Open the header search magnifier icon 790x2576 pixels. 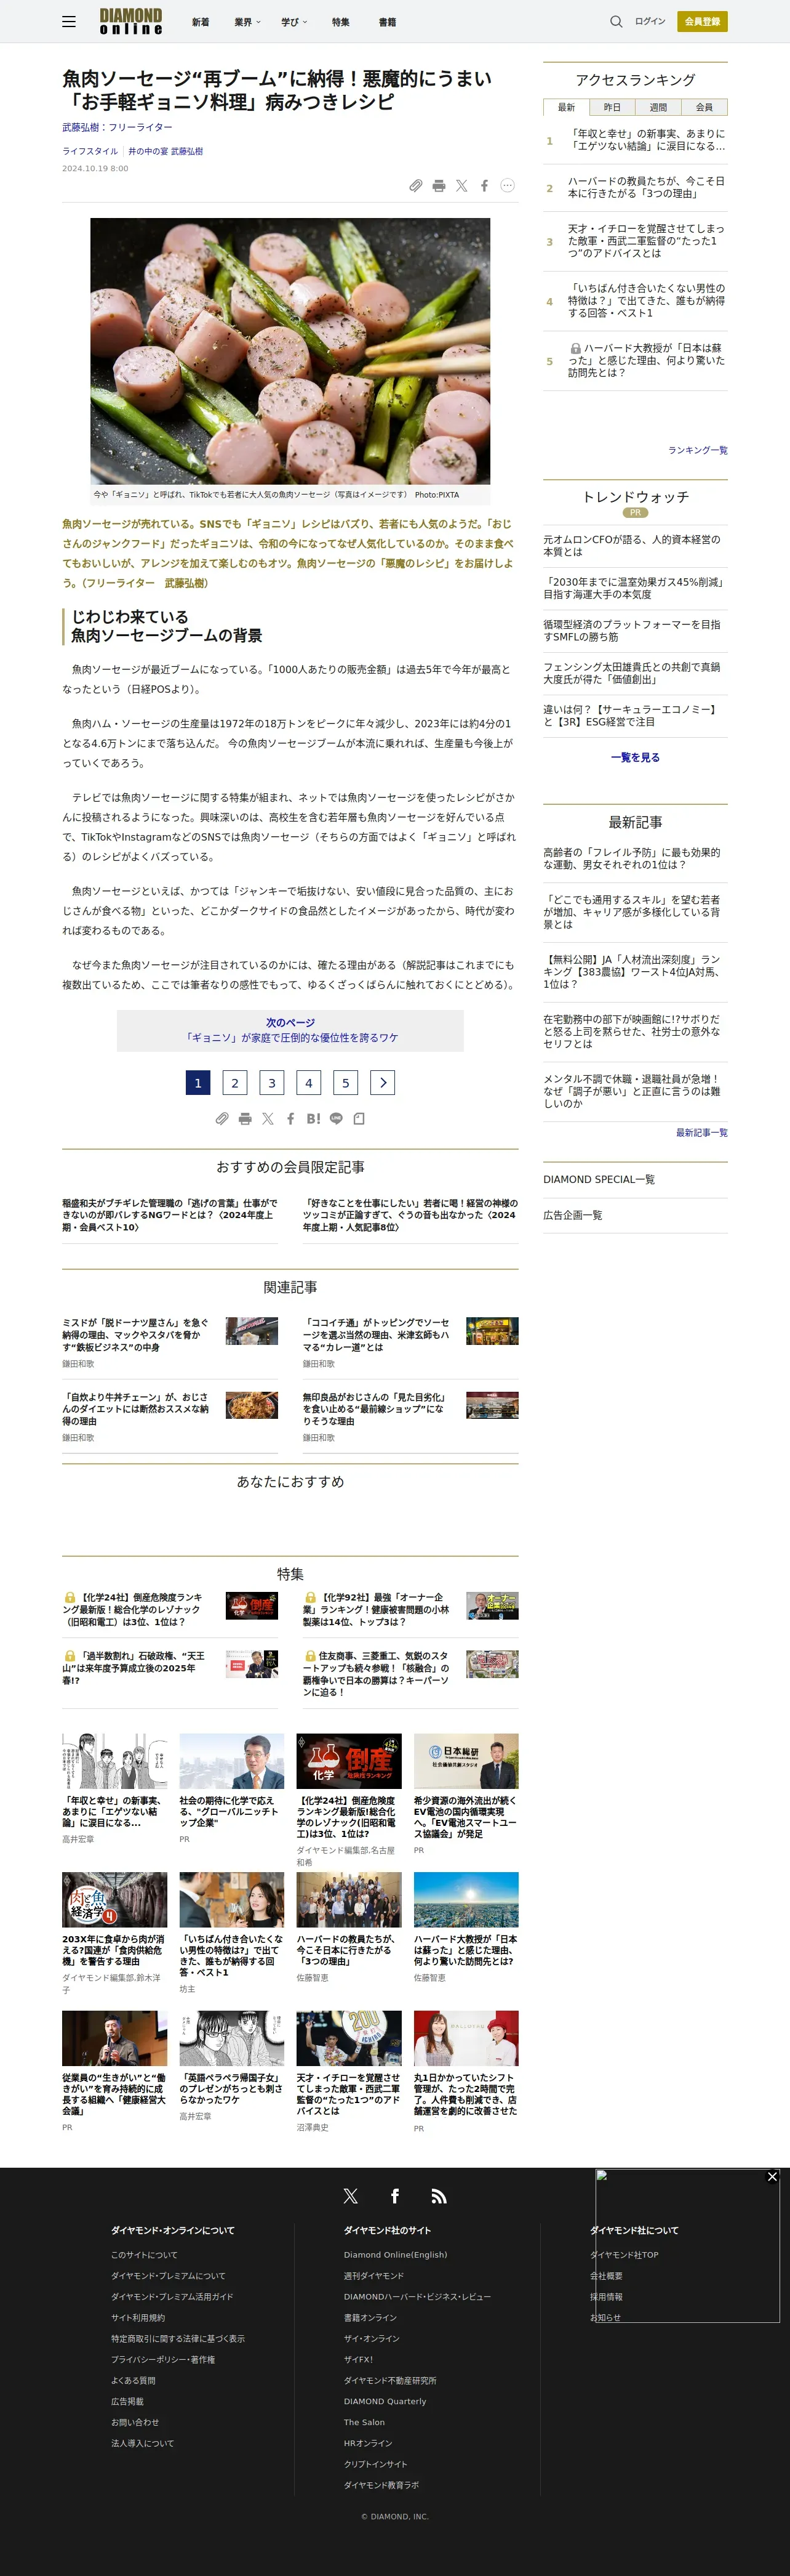coord(616,21)
